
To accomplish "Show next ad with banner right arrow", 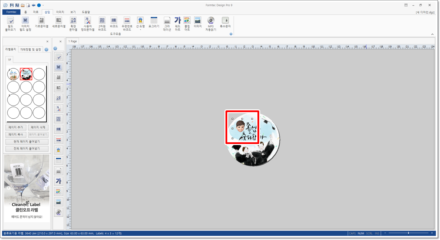I will (45, 188).
